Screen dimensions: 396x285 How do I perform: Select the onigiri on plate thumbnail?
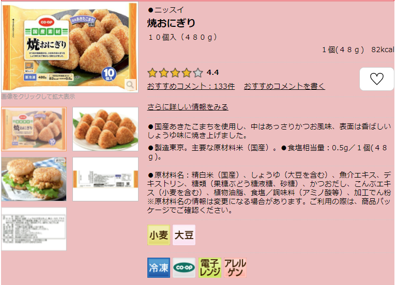pos(105,129)
